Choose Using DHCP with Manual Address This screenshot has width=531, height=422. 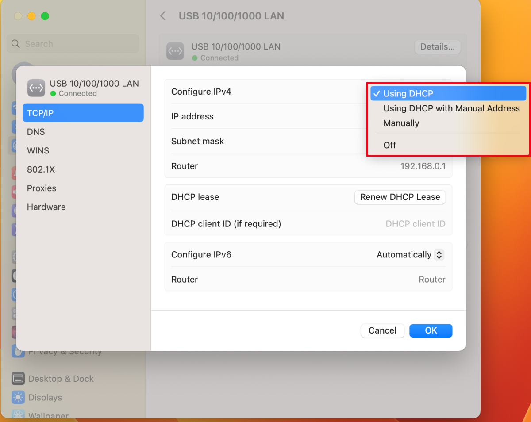click(451, 108)
